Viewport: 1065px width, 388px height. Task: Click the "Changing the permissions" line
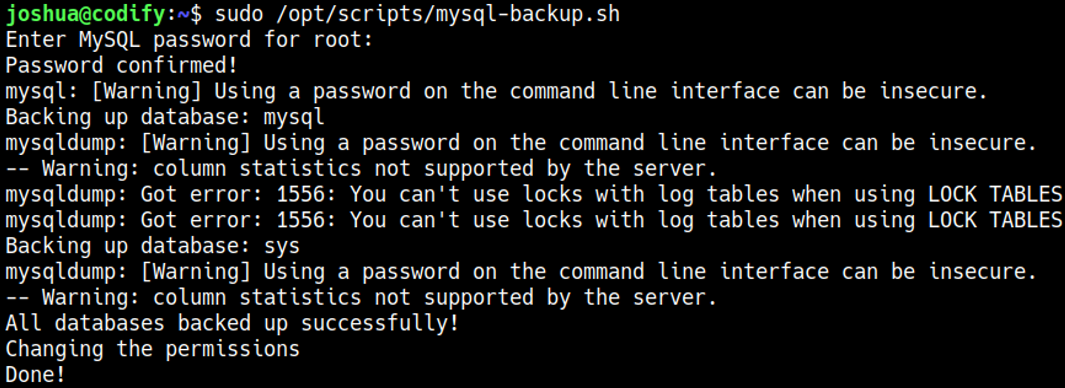(x=152, y=350)
